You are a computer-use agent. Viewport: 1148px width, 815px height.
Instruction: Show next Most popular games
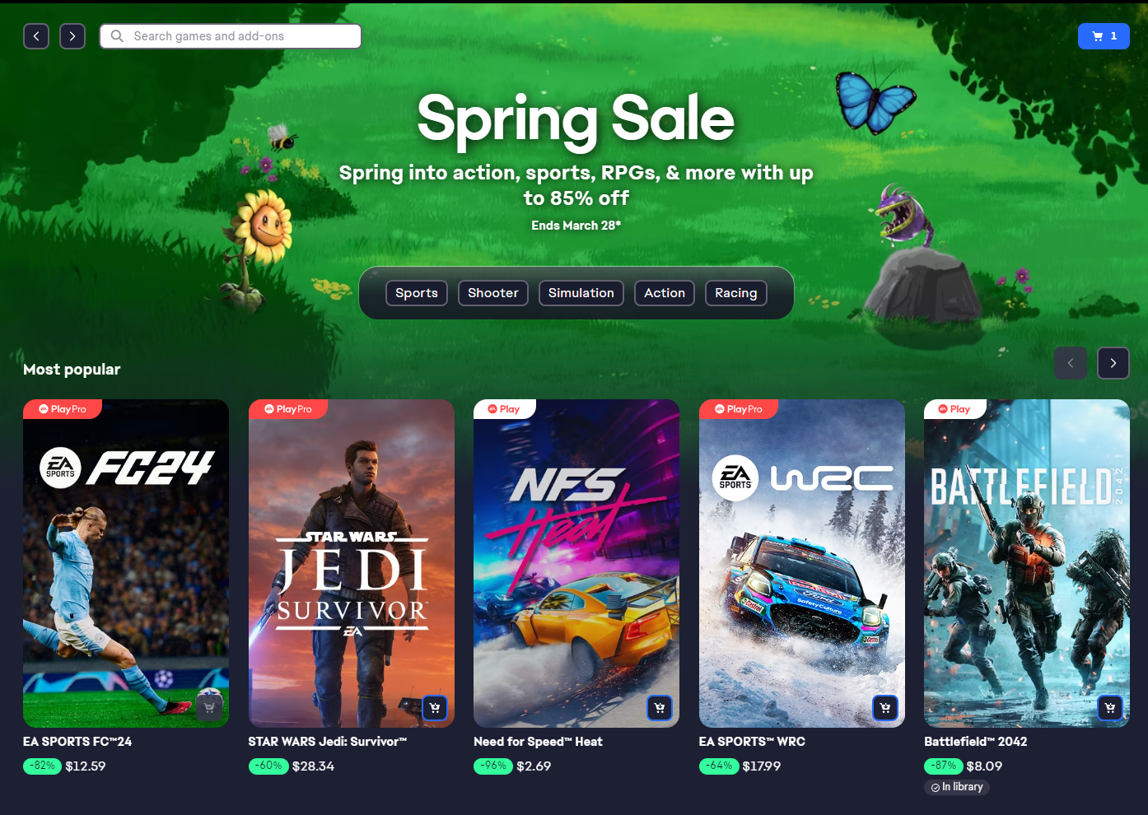tap(1113, 363)
